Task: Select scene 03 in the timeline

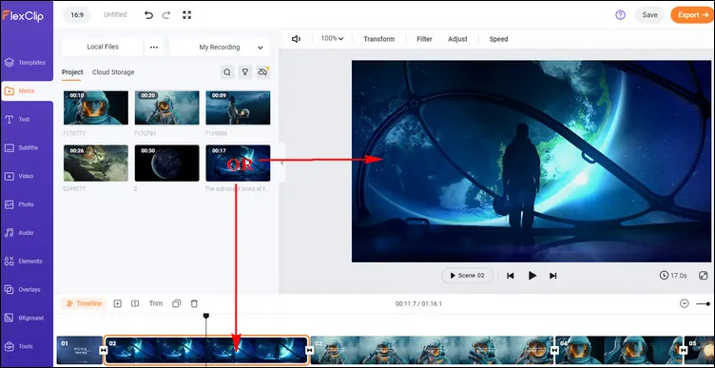Action: click(x=433, y=350)
